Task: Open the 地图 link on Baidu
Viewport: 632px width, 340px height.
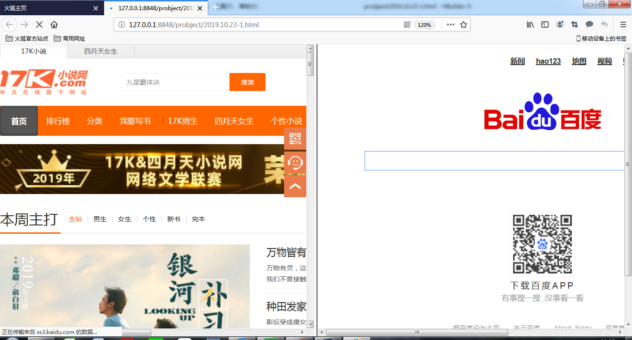Action: 579,61
